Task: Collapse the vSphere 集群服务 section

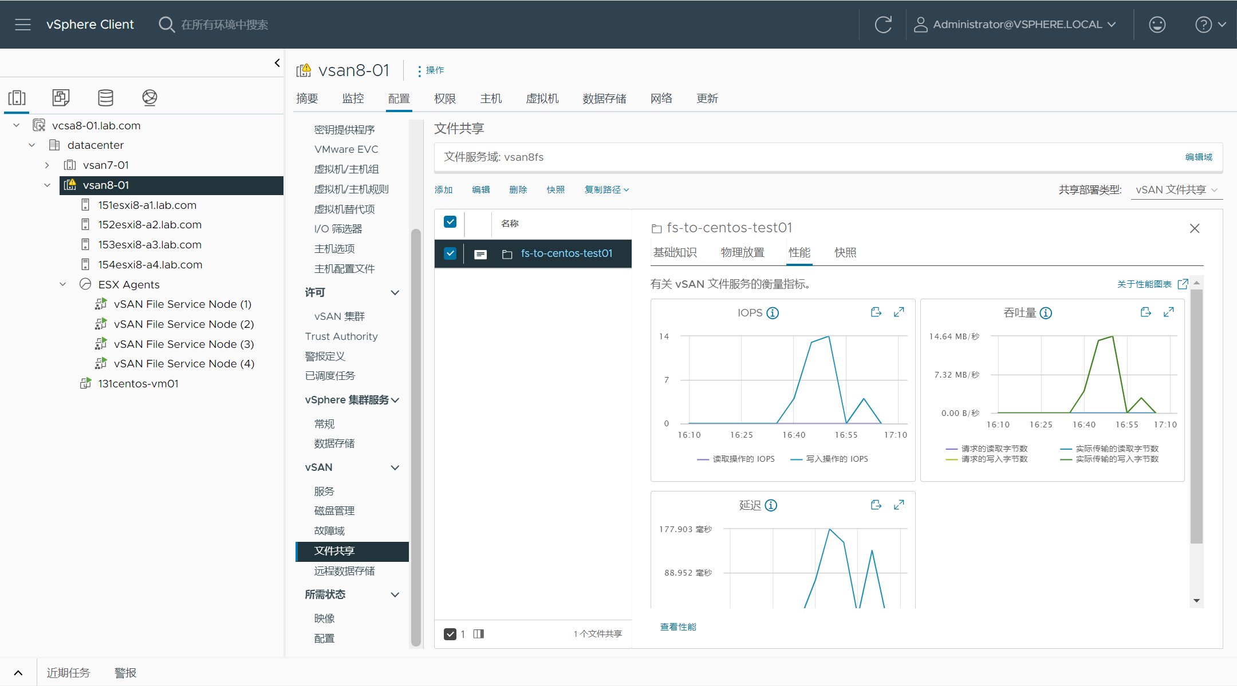Action: click(x=395, y=400)
